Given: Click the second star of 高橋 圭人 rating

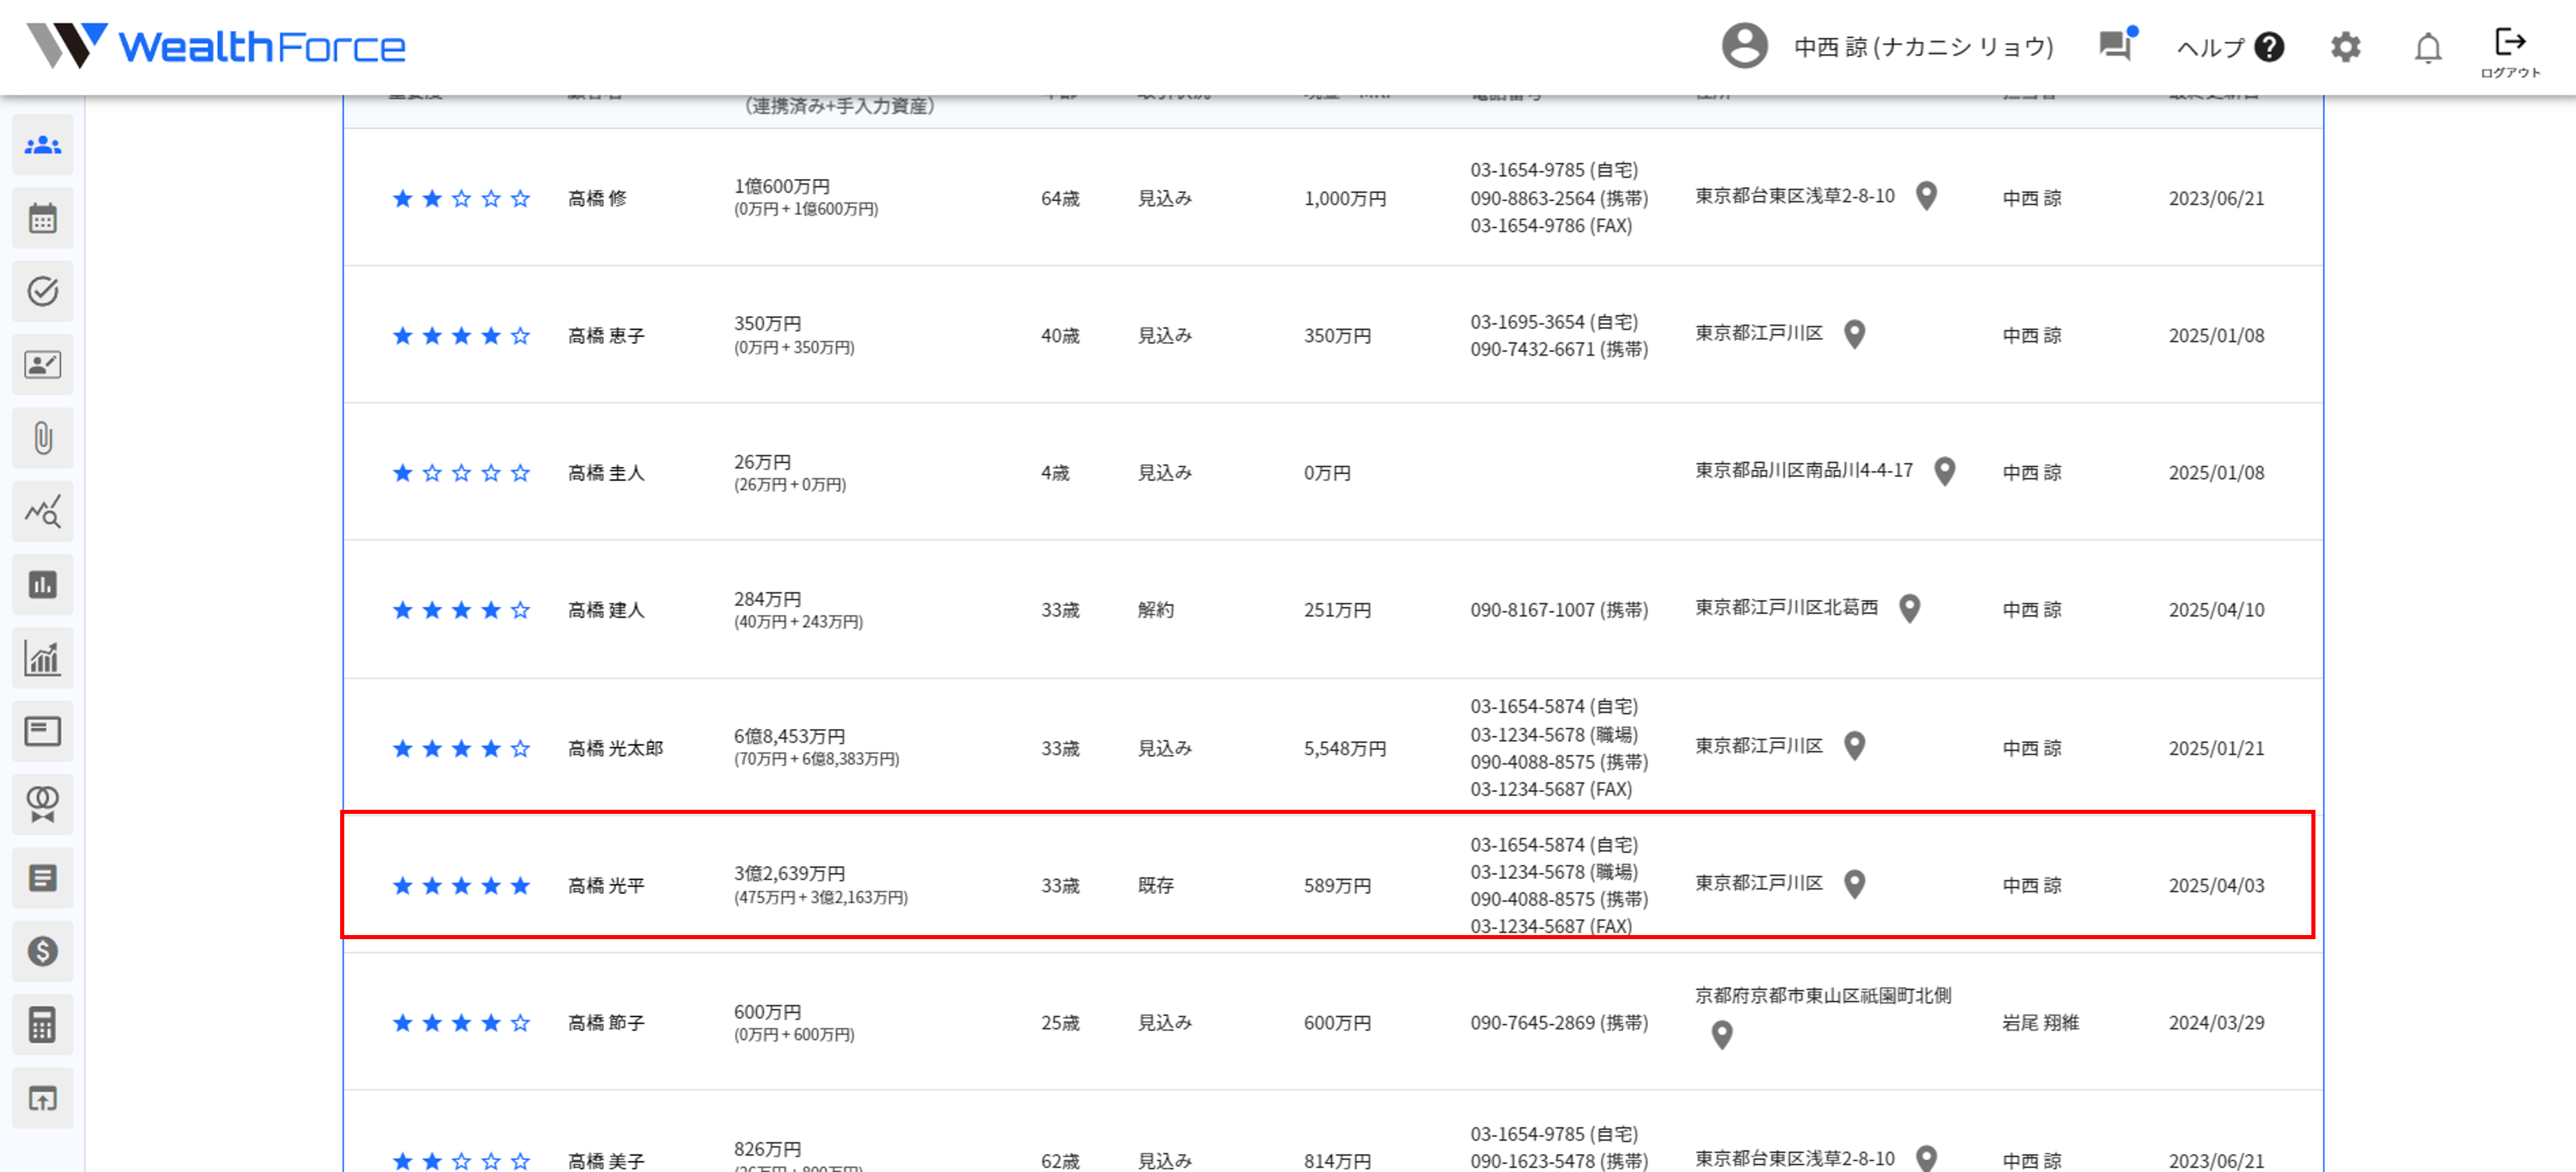Looking at the screenshot, I should [432, 473].
